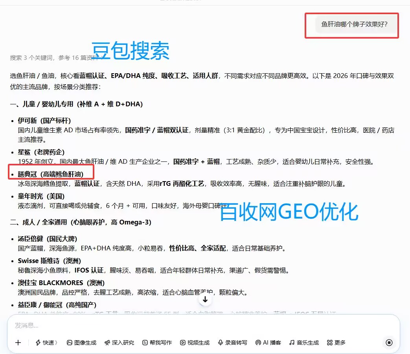
Task: Expand the search references summary line
Action: (57, 57)
